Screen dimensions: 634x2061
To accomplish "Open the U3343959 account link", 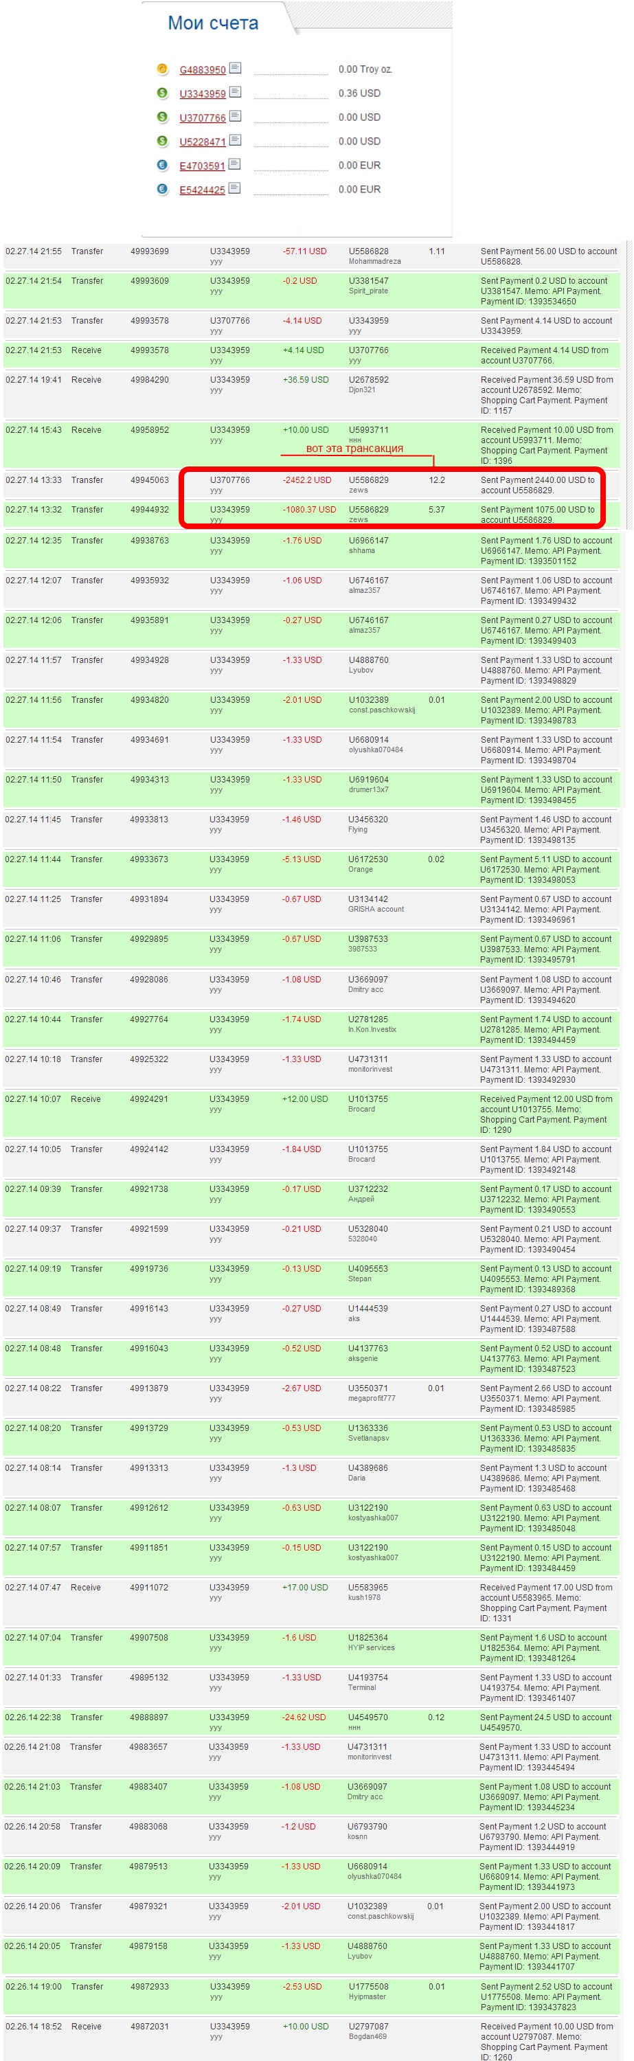I will click(x=202, y=94).
